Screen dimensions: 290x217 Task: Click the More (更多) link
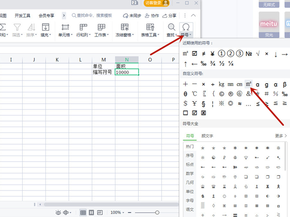pos(280,136)
